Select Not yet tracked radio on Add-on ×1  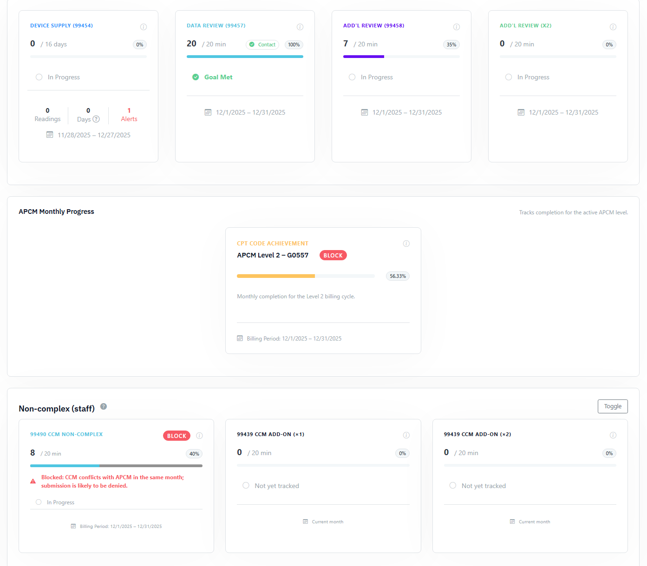246,486
